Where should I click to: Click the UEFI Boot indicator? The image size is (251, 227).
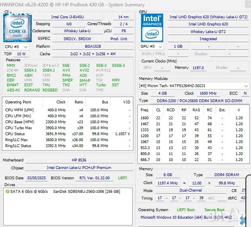pyautogui.click(x=185, y=210)
